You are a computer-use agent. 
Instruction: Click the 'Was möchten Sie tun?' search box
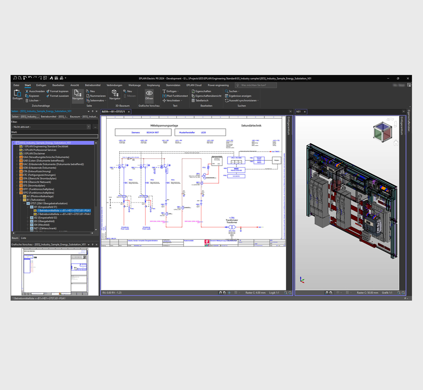pyautogui.click(x=256, y=86)
